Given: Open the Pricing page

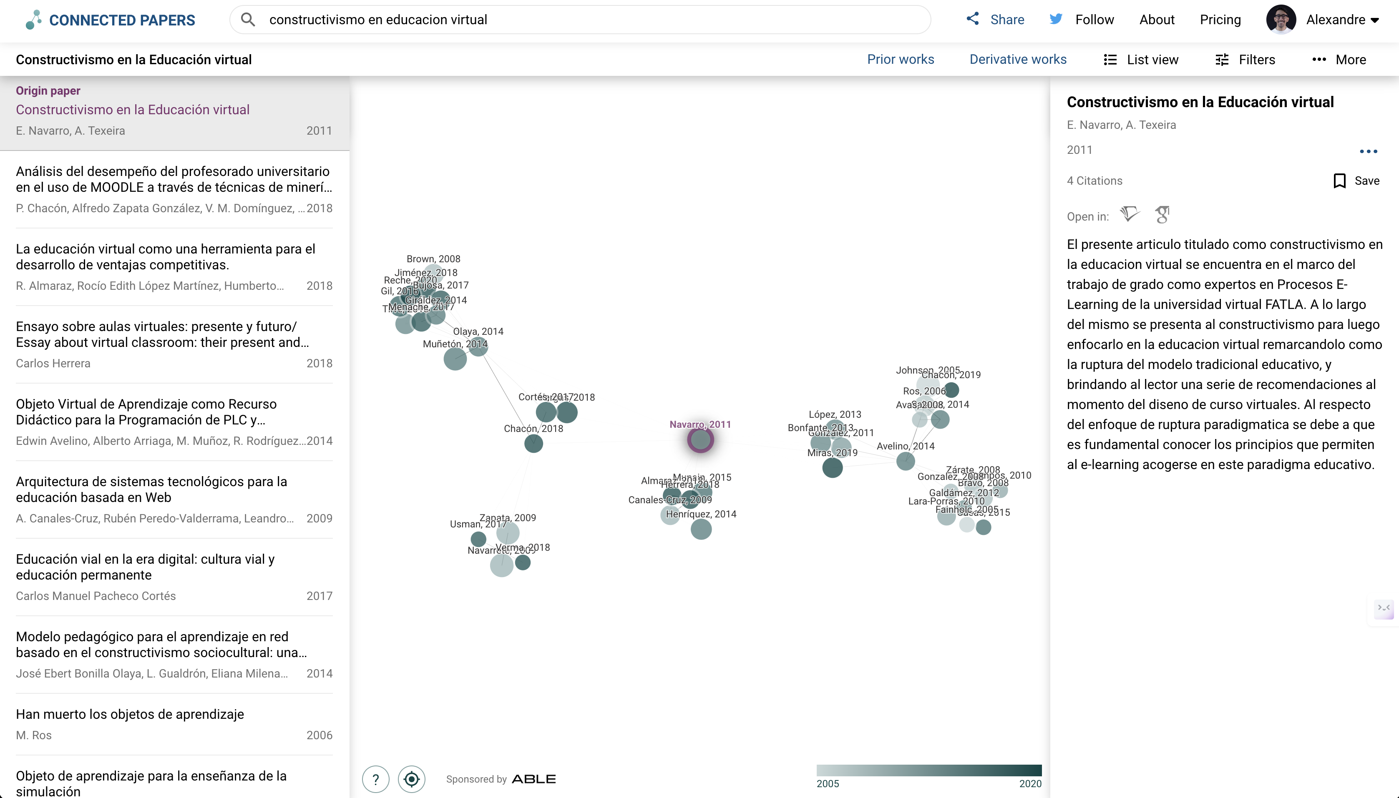Looking at the screenshot, I should pyautogui.click(x=1220, y=19).
